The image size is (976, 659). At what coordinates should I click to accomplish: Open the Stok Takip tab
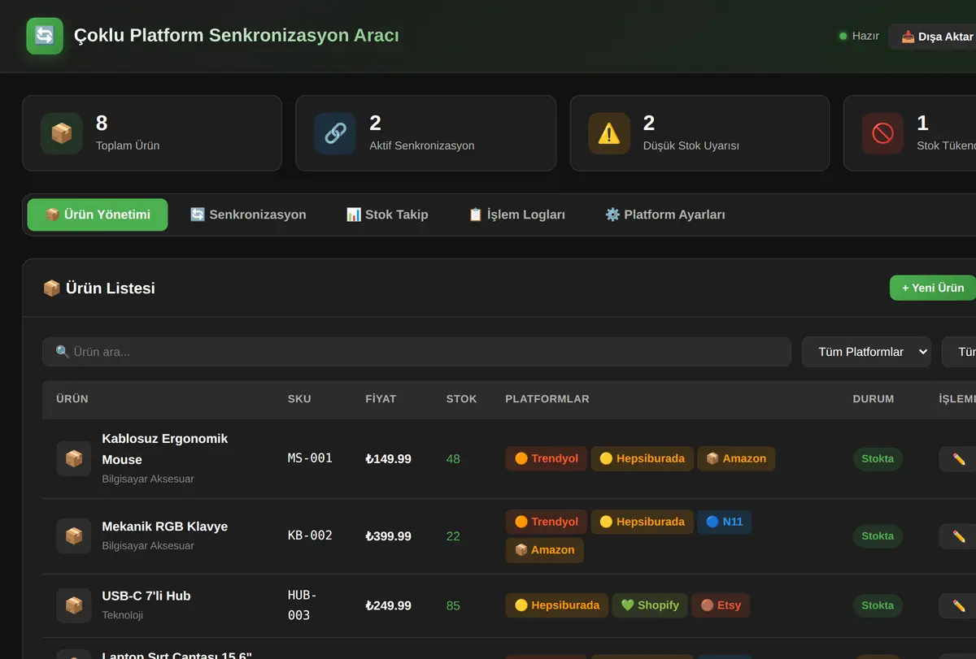[x=387, y=215]
